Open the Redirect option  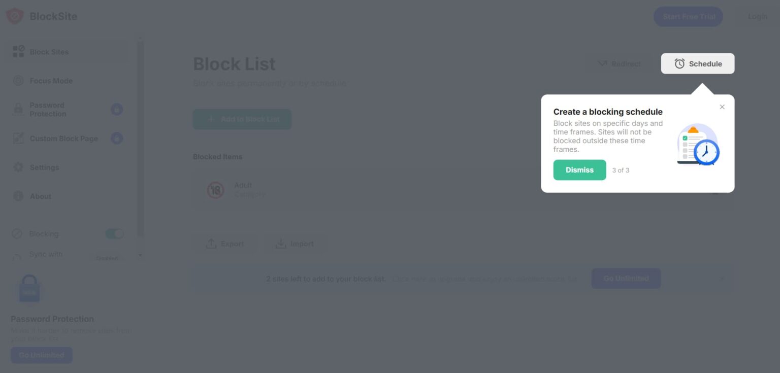coord(619,63)
